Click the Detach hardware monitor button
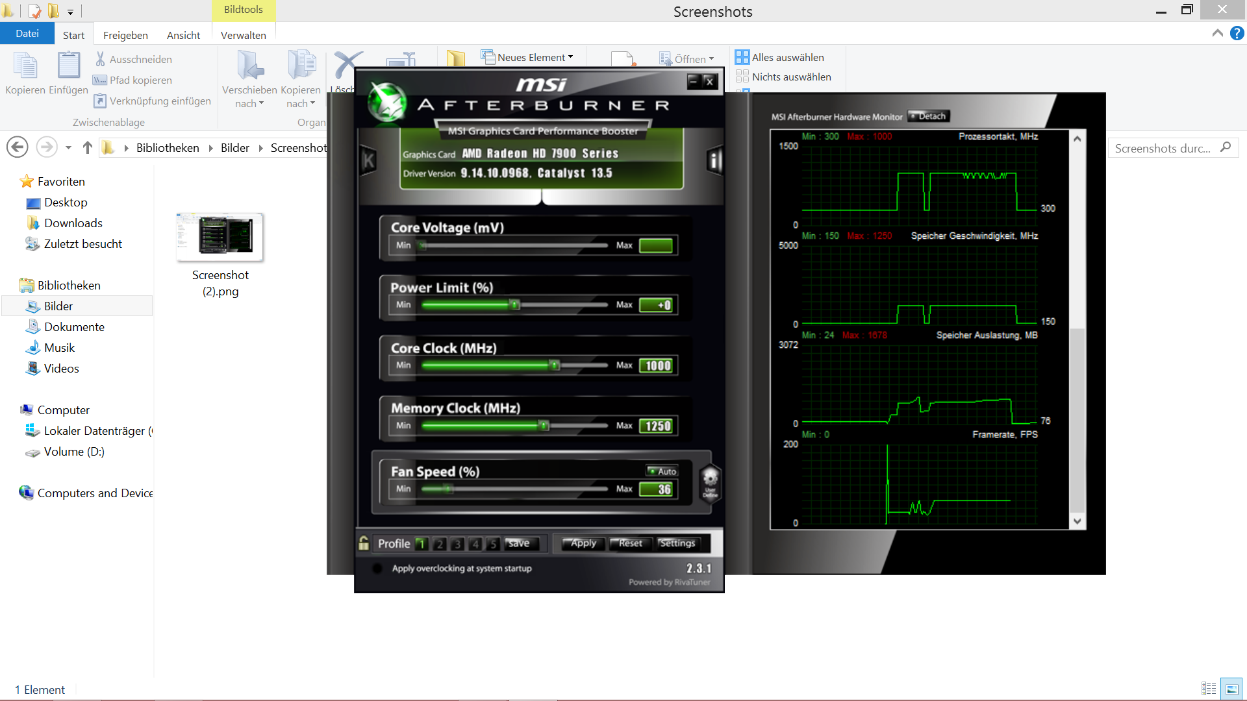Image resolution: width=1247 pixels, height=701 pixels. 929,116
